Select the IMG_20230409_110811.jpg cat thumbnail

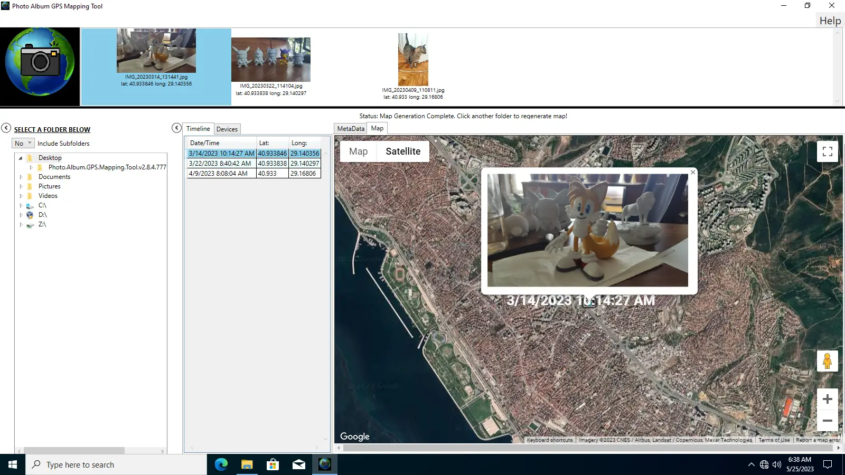click(414, 59)
